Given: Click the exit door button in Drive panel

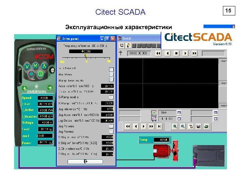Looking at the screenshot, I should (85, 162).
